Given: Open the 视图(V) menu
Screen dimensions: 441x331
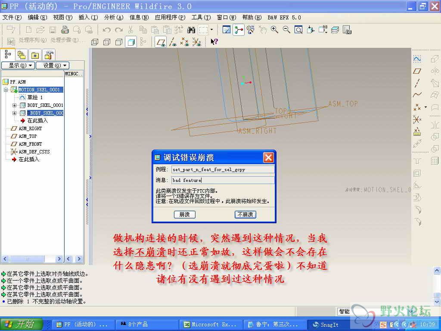Looking at the screenshot, I should pos(63,17).
